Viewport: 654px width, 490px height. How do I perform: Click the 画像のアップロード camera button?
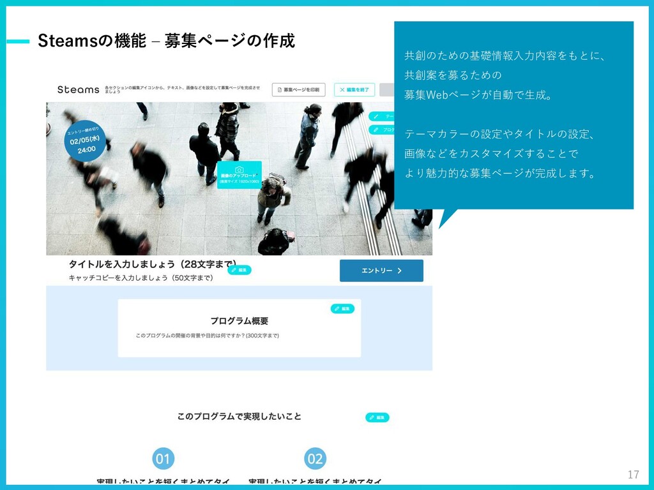click(x=240, y=175)
